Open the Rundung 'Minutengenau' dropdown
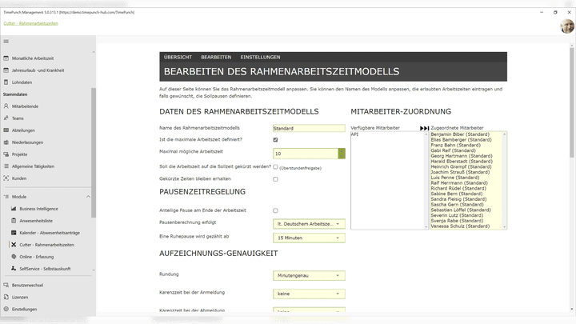Viewport: 576px width, 324px height. (309, 275)
